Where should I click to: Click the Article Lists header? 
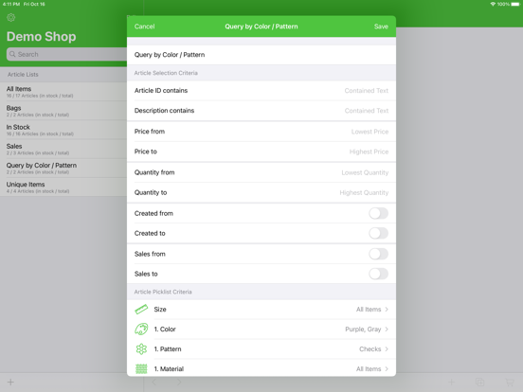tap(23, 75)
